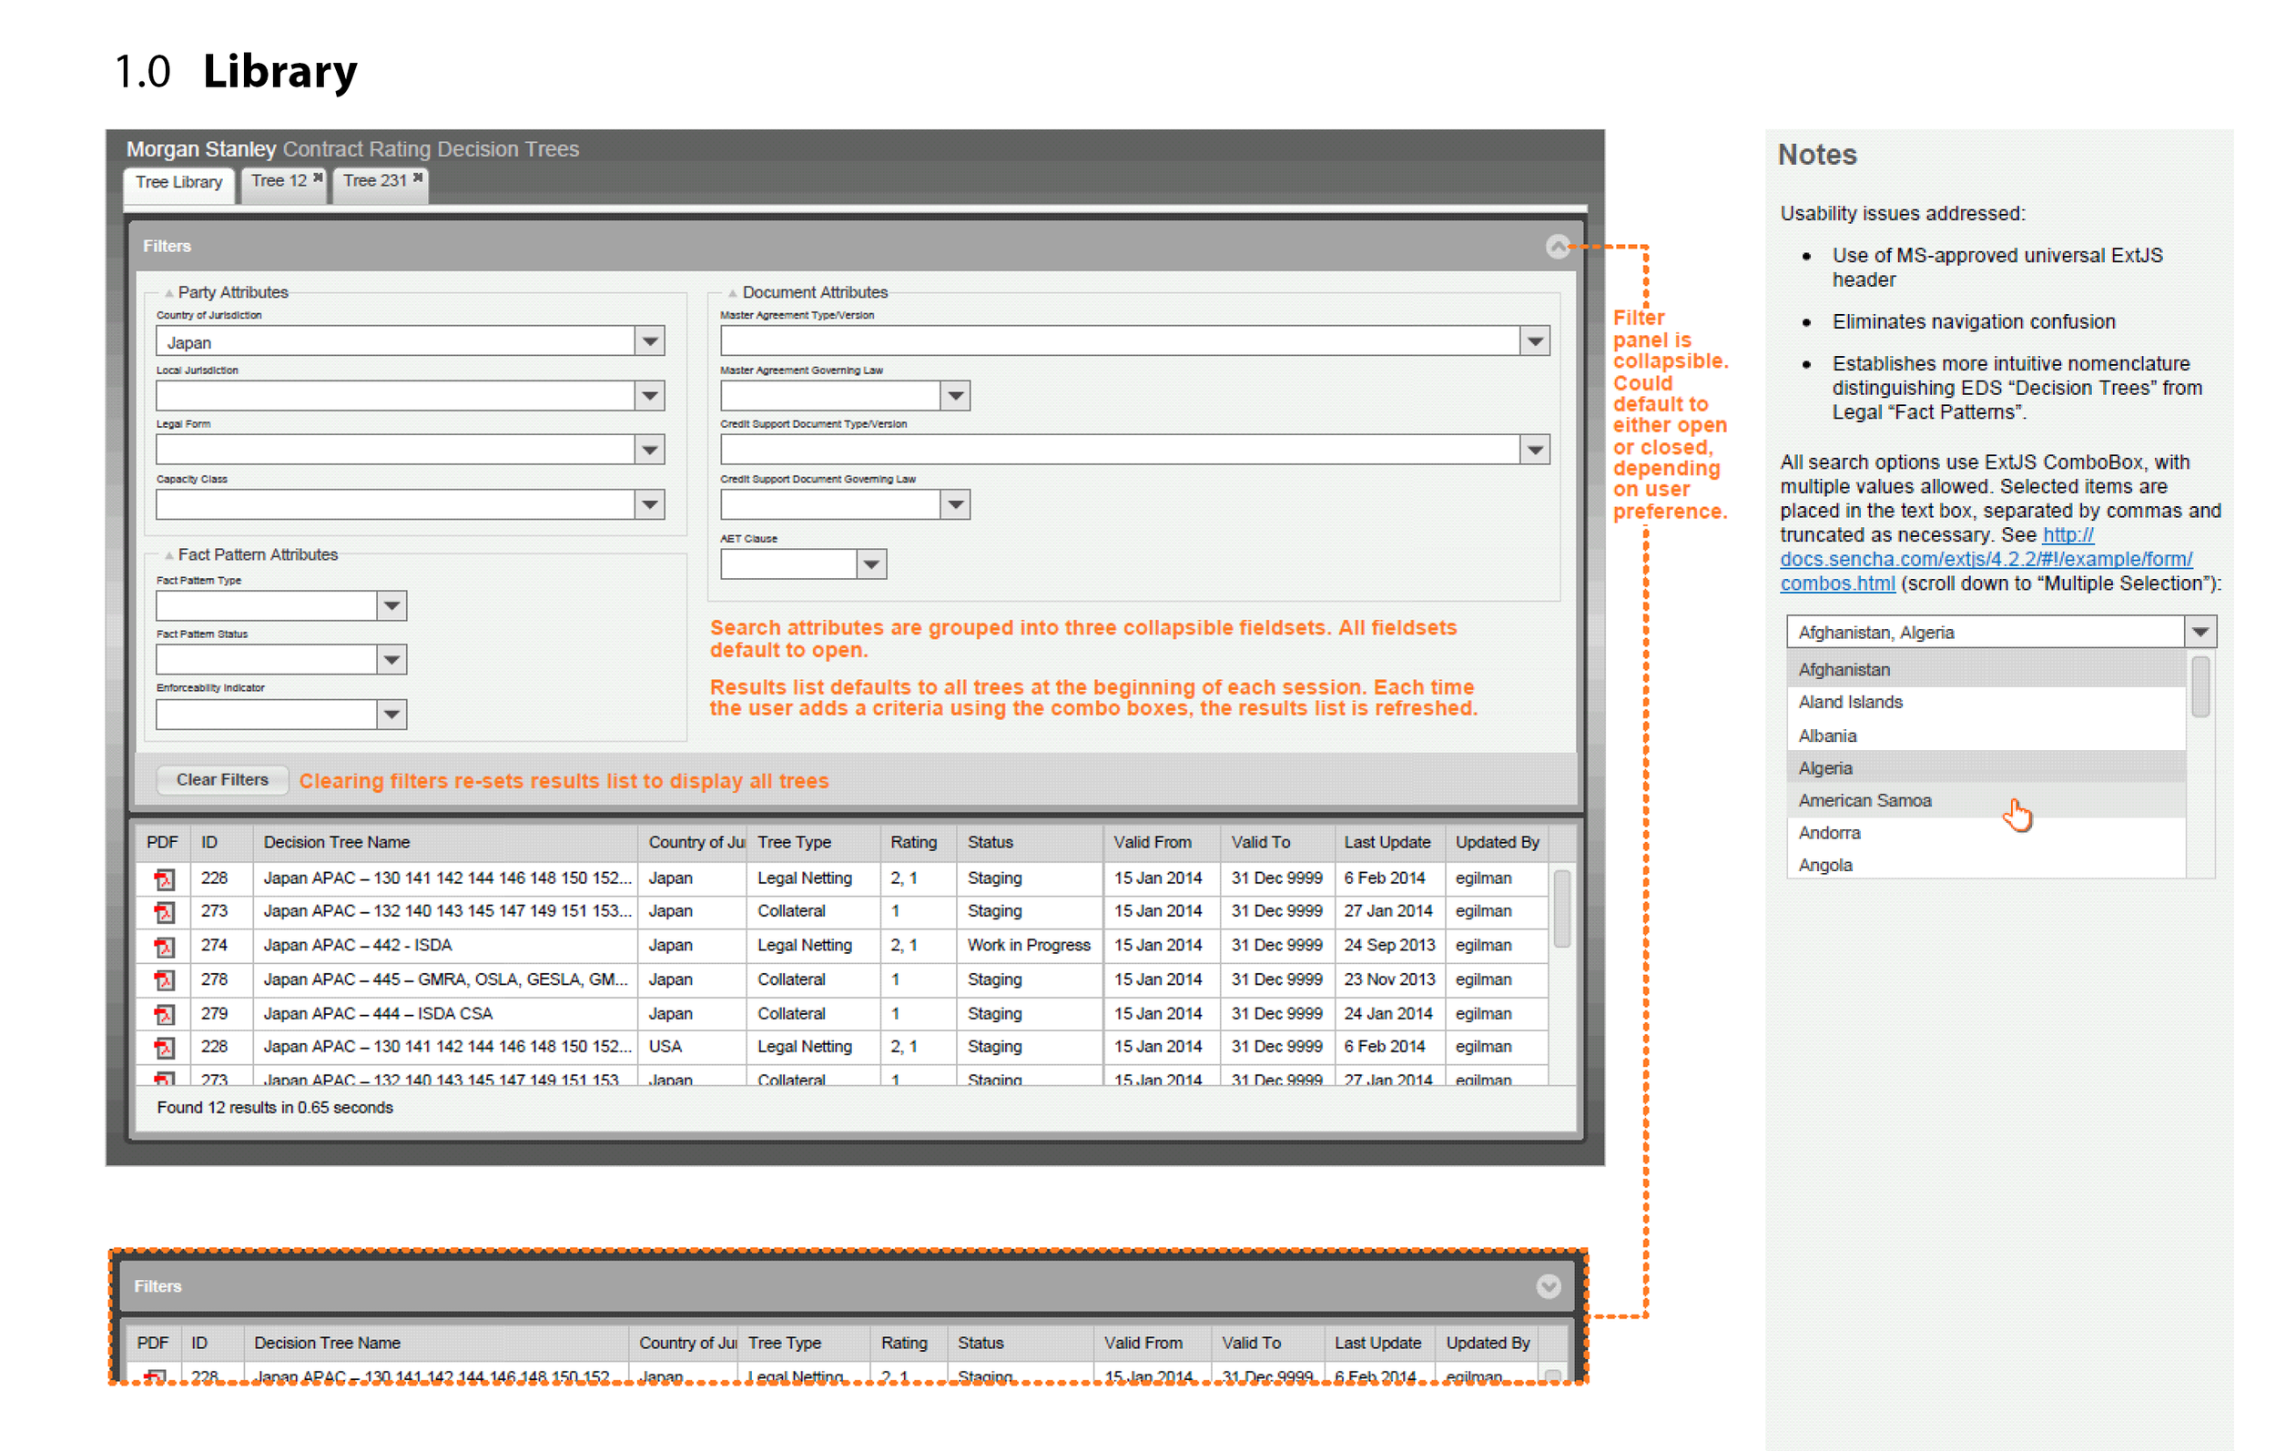Open the Country of Jurisdiction dropdown
The image size is (2276, 1451).
(649, 340)
